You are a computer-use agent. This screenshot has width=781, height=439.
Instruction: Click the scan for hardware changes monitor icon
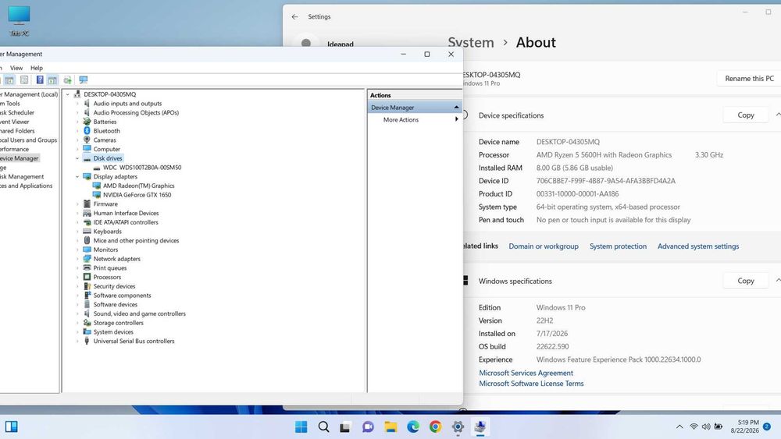tap(84, 80)
